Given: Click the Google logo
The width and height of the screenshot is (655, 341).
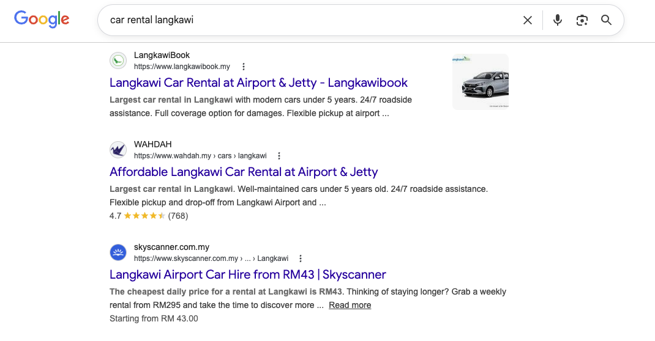Looking at the screenshot, I should (x=42, y=19).
